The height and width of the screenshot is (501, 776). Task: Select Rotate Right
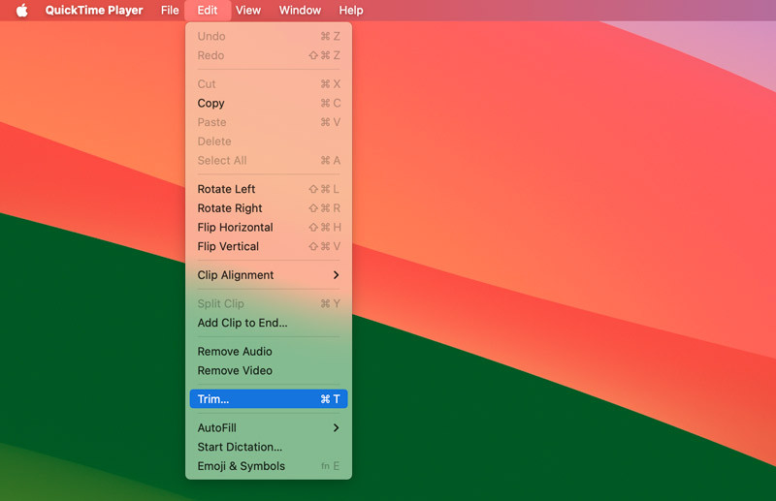pyautogui.click(x=269, y=208)
